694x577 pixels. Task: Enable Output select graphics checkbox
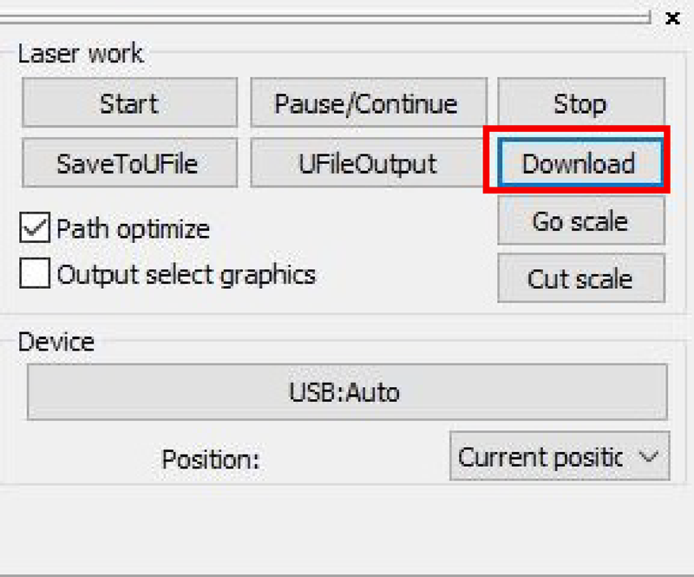point(35,274)
